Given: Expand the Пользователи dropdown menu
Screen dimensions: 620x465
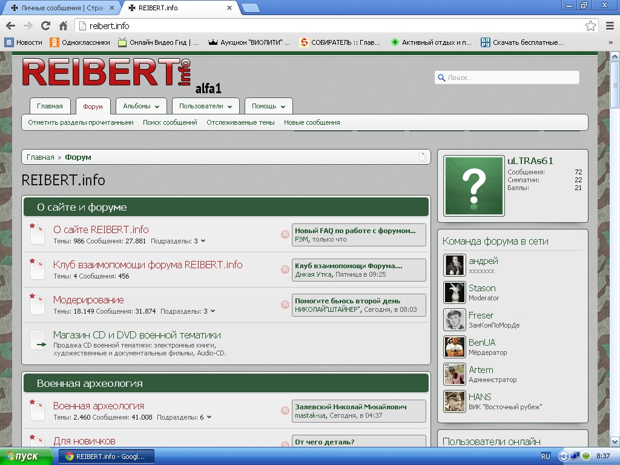Looking at the screenshot, I should [x=206, y=106].
